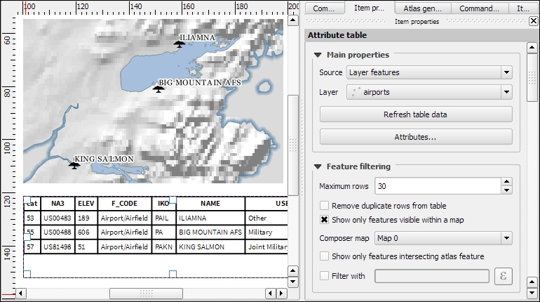Click Refresh table data button
This screenshot has height=302, width=540.
pos(416,114)
